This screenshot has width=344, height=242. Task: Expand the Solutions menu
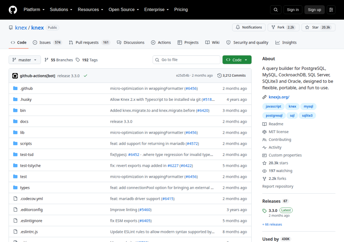tap(61, 10)
